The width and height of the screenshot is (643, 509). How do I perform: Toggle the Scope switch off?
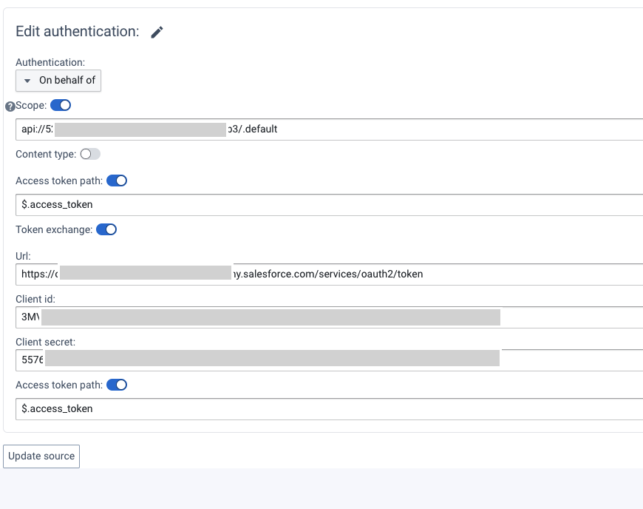click(x=61, y=105)
